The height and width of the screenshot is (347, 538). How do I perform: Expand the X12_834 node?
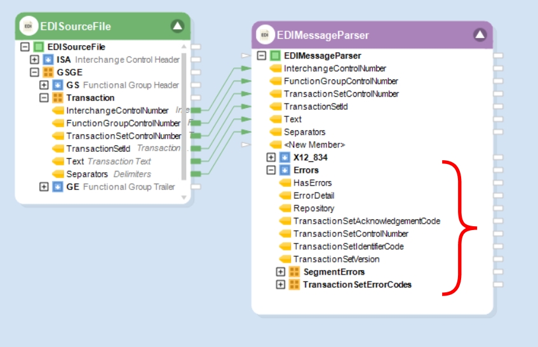[271, 157]
